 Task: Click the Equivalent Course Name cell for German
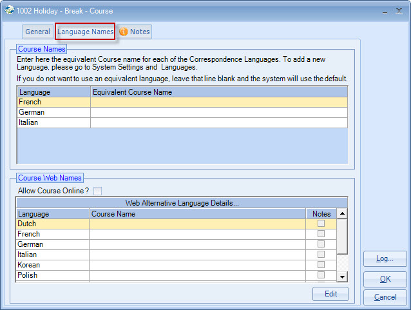219,112
